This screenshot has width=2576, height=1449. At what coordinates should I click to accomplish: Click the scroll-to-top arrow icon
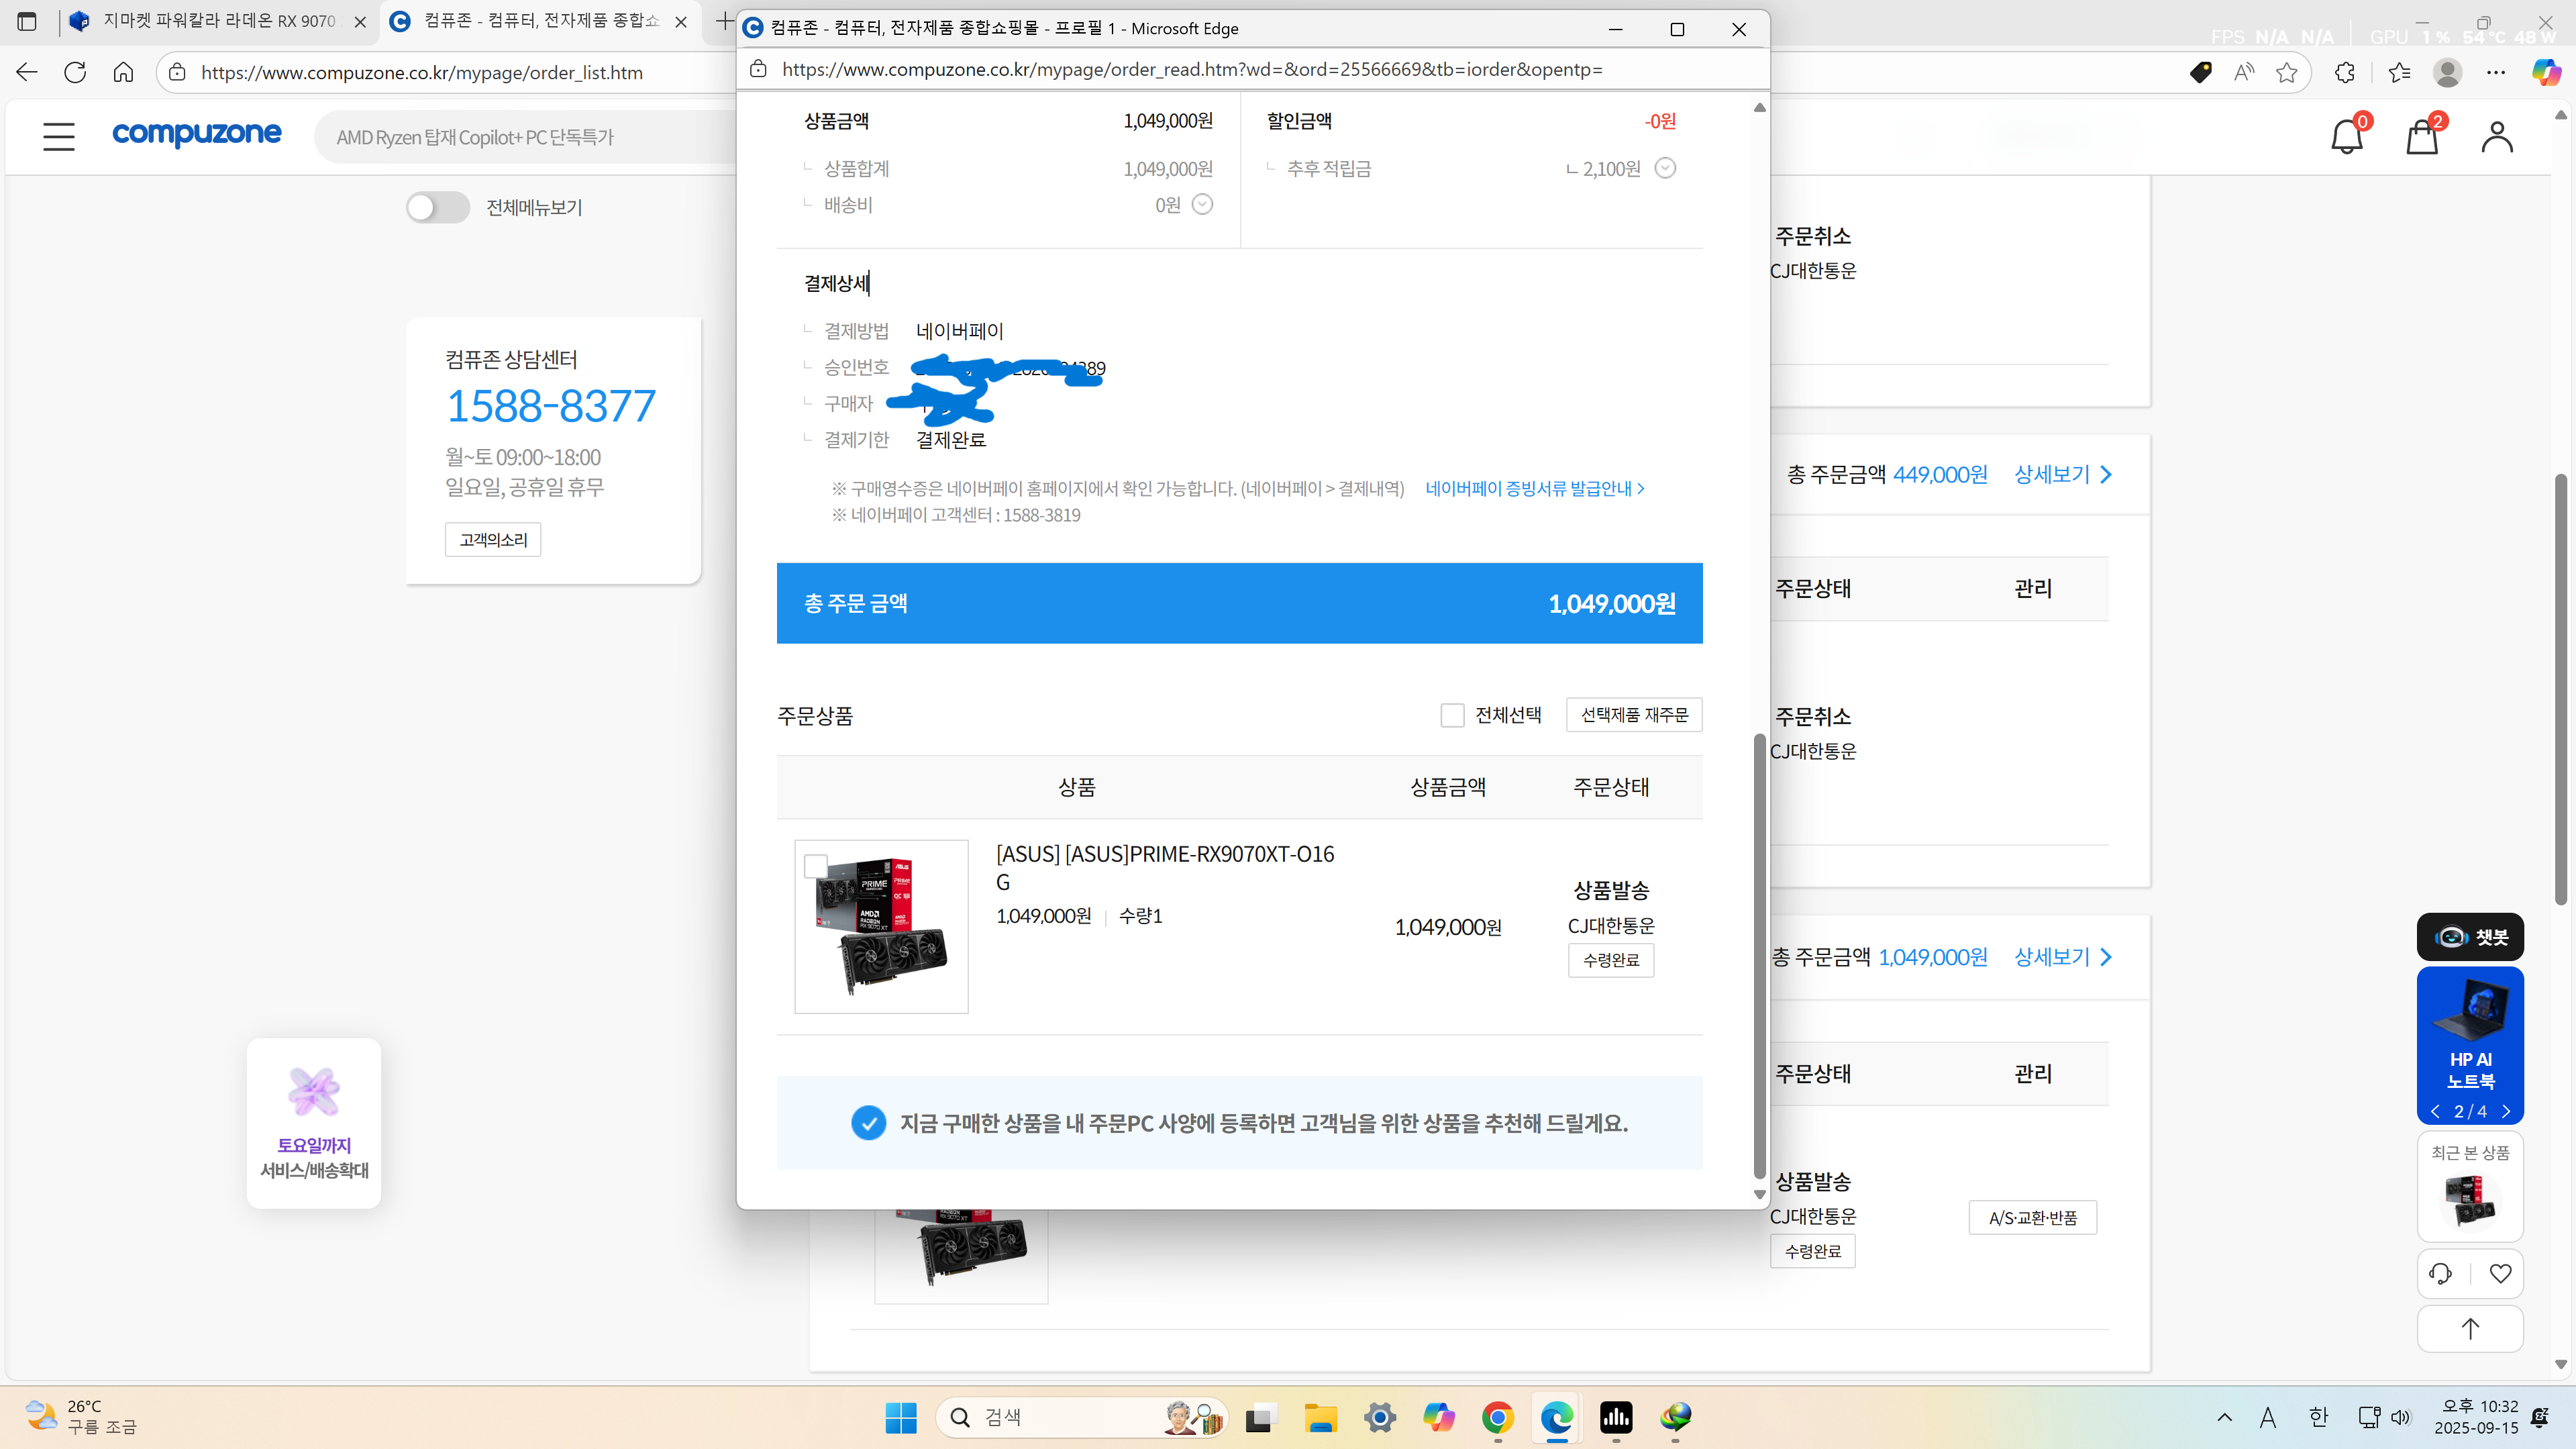pos(2470,1329)
